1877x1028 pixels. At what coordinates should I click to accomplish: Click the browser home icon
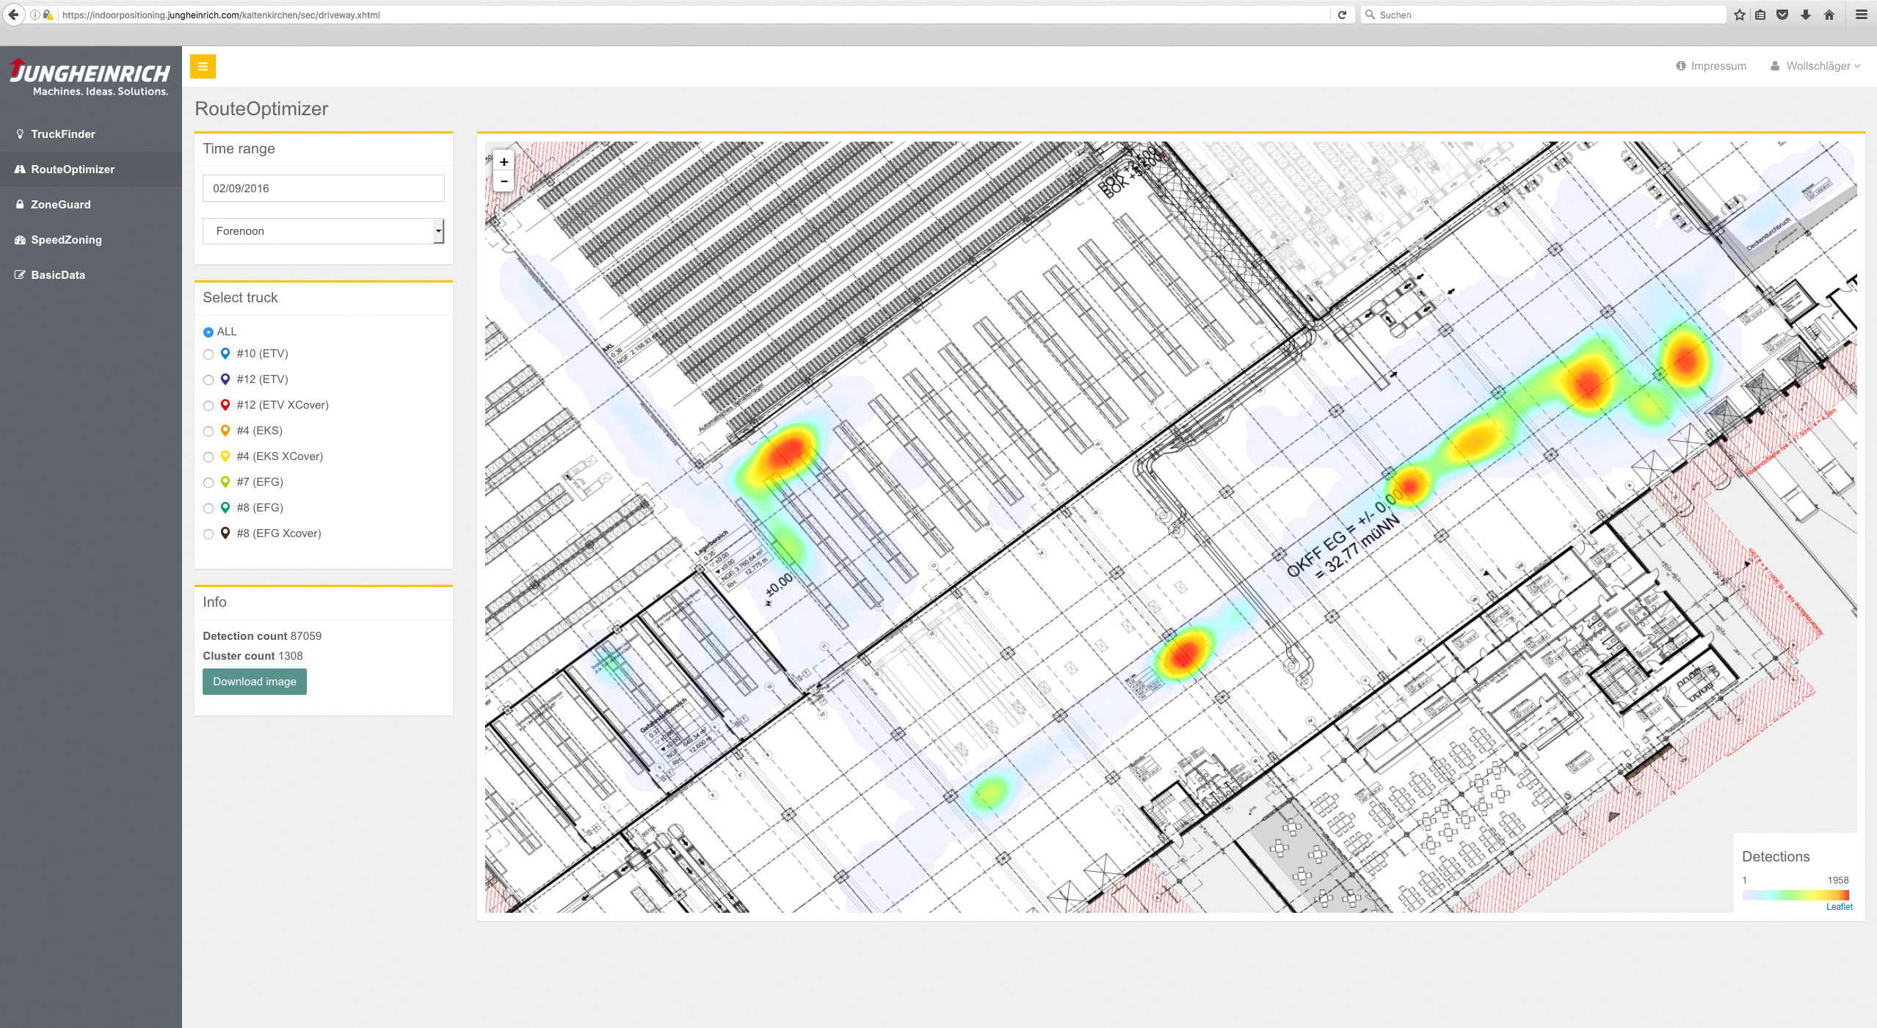1829,15
